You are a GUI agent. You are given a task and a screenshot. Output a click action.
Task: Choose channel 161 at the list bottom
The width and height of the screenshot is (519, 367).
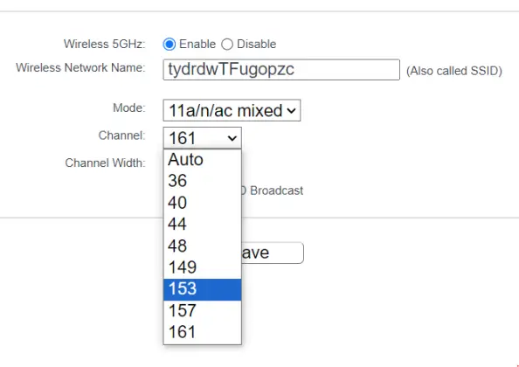pos(202,332)
